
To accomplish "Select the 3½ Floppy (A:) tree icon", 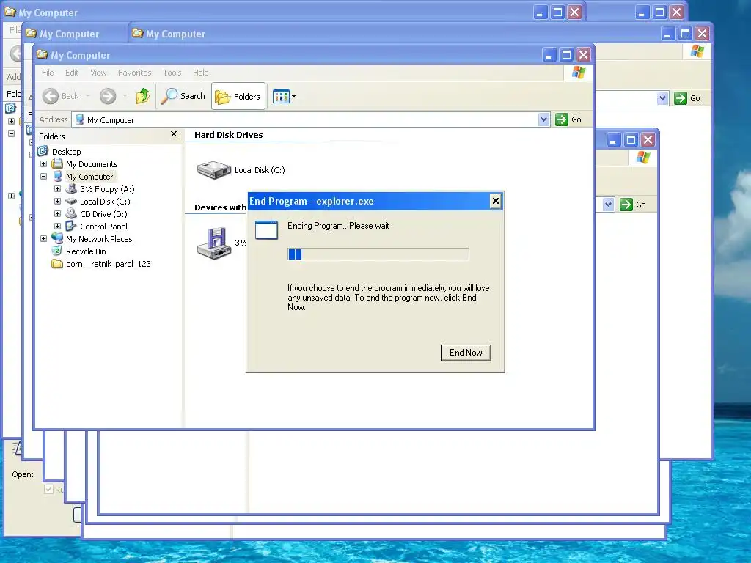I will tap(71, 189).
